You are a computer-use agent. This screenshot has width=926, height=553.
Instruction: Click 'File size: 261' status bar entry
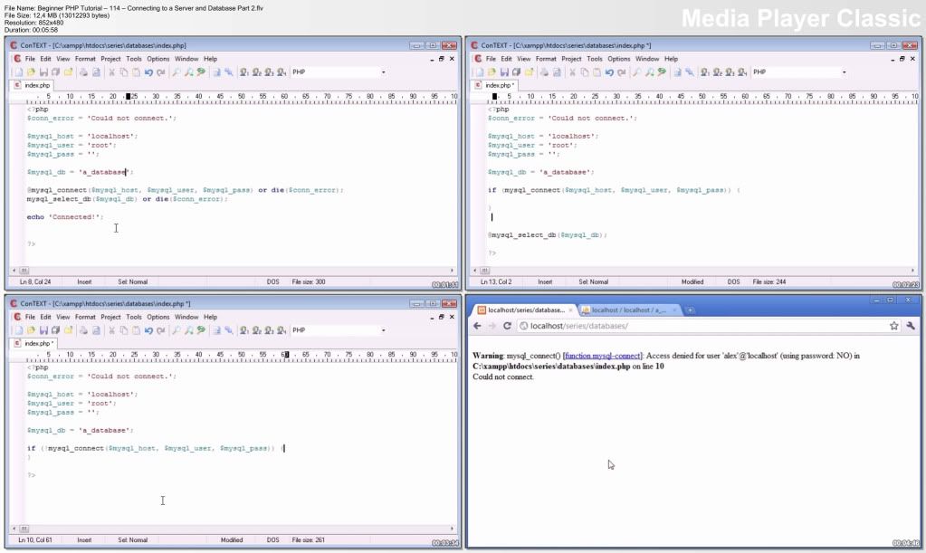309,540
